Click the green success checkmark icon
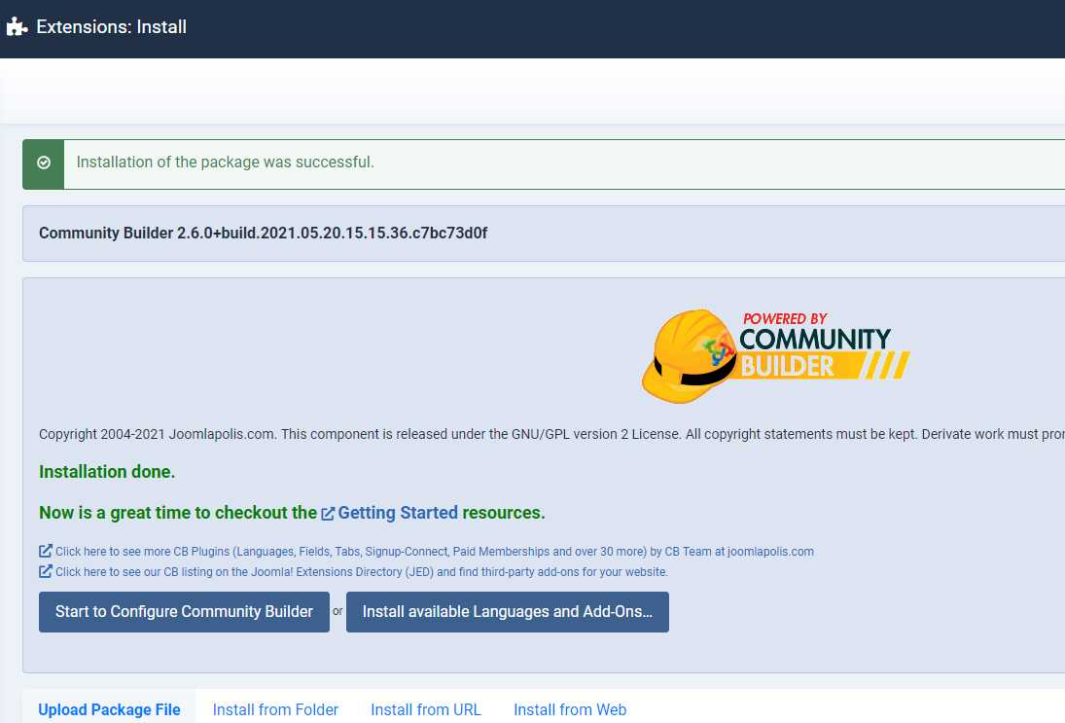The height and width of the screenshot is (723, 1065). point(44,163)
